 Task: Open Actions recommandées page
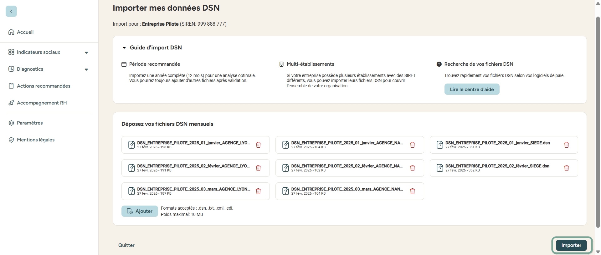coord(44,86)
